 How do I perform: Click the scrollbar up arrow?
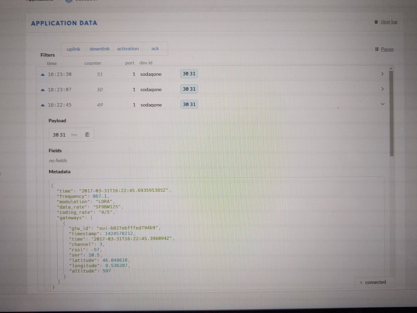pyautogui.click(x=391, y=68)
